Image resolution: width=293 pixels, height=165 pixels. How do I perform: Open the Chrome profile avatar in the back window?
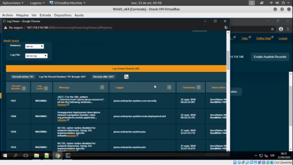pos(281,29)
